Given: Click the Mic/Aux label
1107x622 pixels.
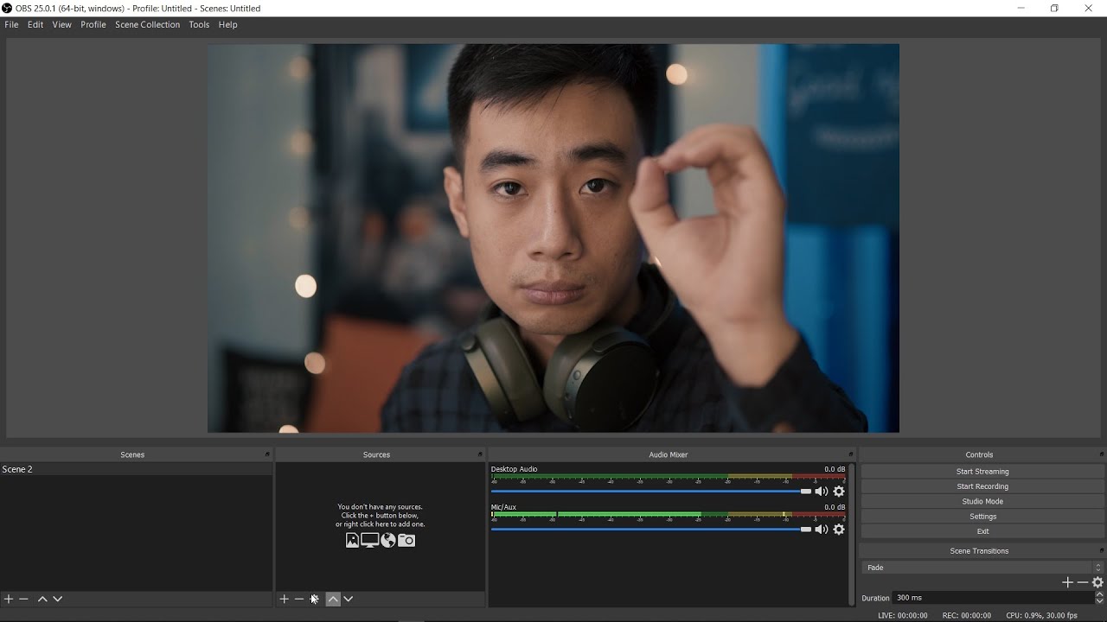Looking at the screenshot, I should pyautogui.click(x=503, y=507).
